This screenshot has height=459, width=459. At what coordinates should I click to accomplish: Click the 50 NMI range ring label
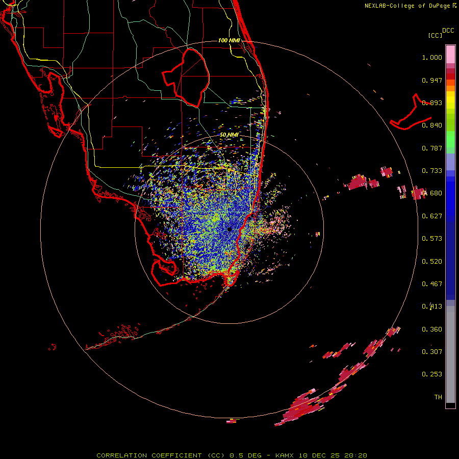tap(229, 135)
